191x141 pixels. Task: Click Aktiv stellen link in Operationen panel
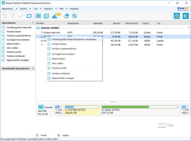coord(13,48)
